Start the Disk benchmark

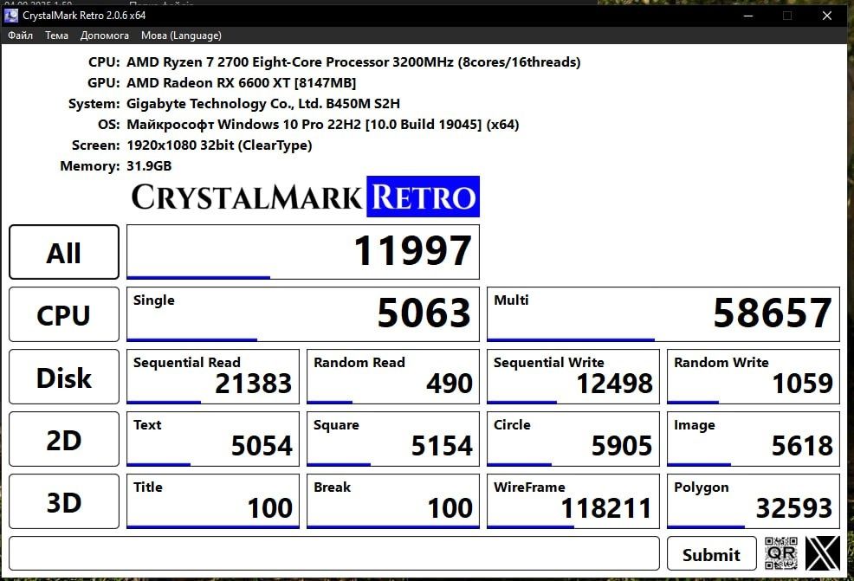(x=64, y=377)
